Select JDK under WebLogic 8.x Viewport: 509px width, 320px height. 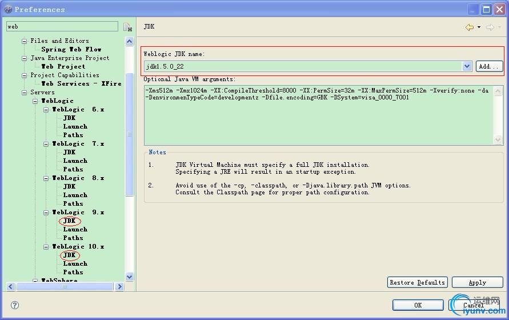70,186
